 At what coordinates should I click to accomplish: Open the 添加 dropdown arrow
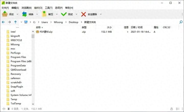pos(17,14)
